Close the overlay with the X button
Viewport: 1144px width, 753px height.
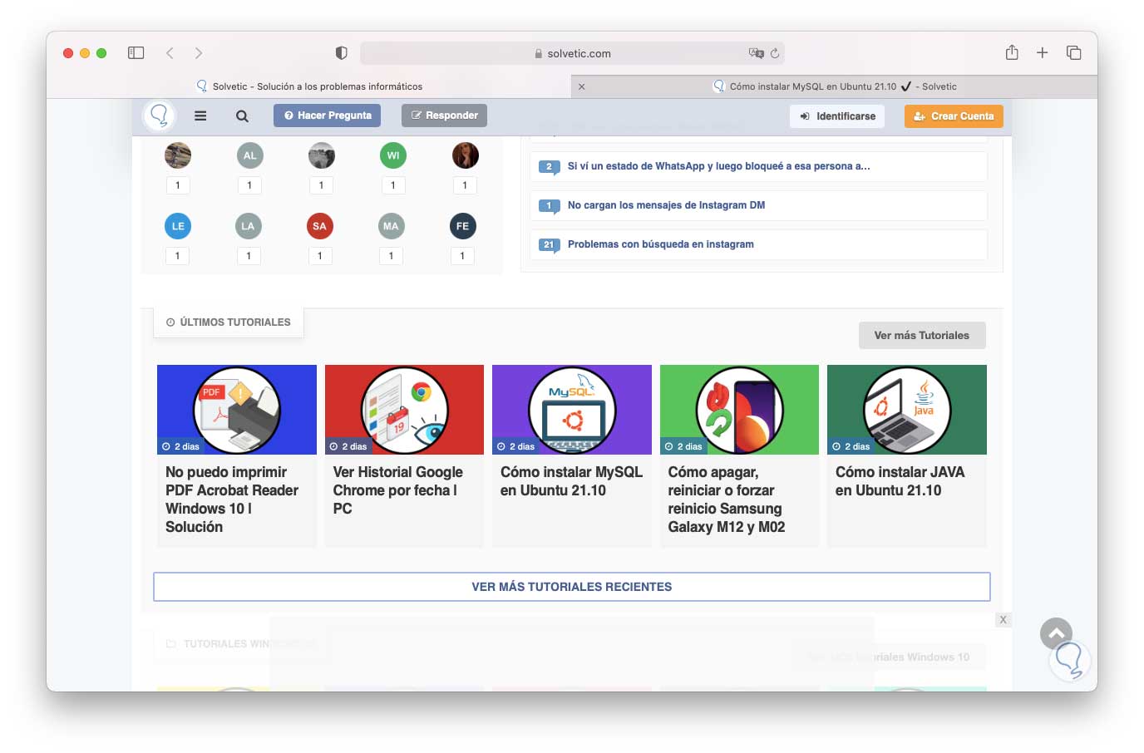click(x=1003, y=620)
